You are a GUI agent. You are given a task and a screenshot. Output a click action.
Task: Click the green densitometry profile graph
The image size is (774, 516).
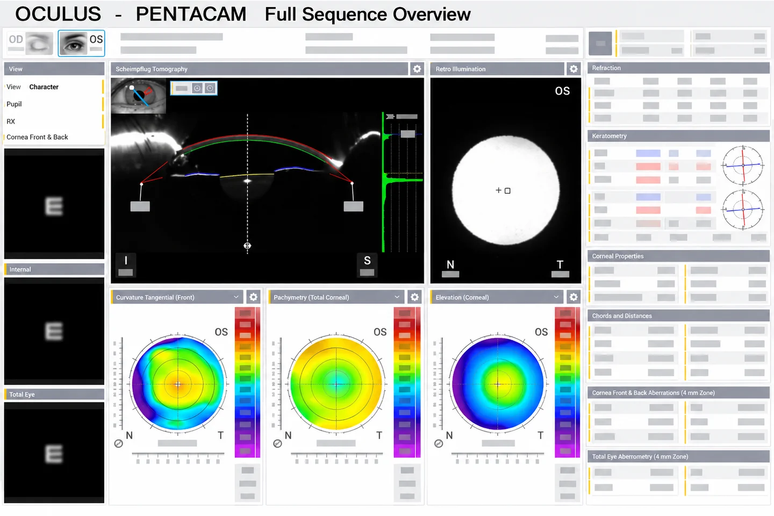(x=402, y=182)
